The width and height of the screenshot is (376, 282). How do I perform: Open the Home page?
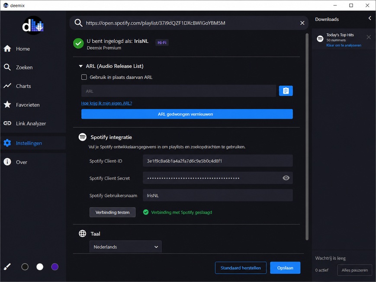click(x=33, y=49)
